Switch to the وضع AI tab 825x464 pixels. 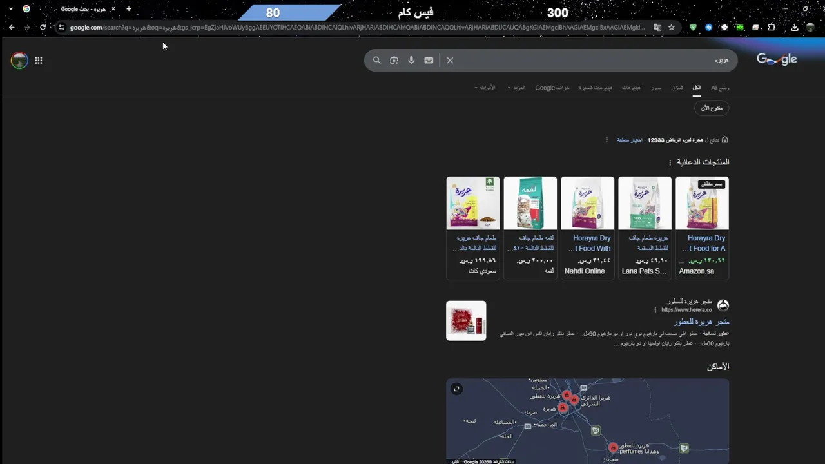(x=721, y=88)
